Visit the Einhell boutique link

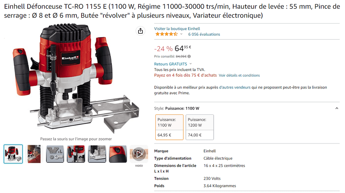pyautogui.click(x=177, y=29)
